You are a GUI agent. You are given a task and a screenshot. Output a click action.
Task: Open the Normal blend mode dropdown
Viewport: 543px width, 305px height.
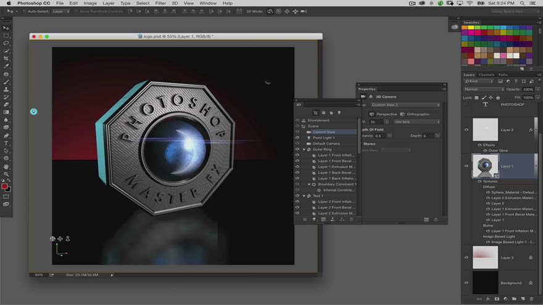tap(484, 89)
